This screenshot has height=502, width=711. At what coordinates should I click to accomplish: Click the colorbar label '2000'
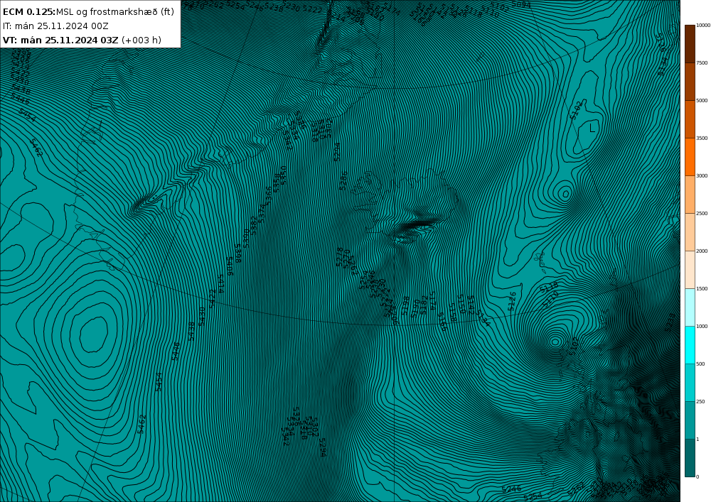click(702, 251)
